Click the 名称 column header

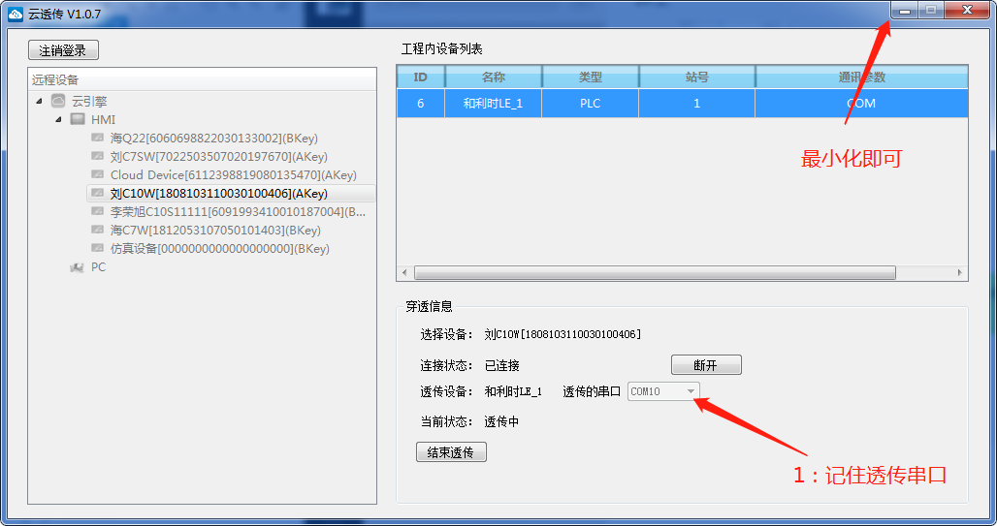[x=494, y=77]
